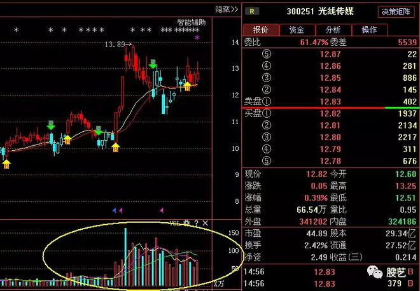
Task: Click the 最低 12.51 value
Action: click(x=406, y=198)
